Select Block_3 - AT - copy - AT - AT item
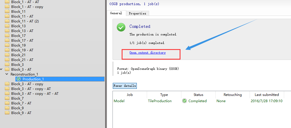 point(35,93)
